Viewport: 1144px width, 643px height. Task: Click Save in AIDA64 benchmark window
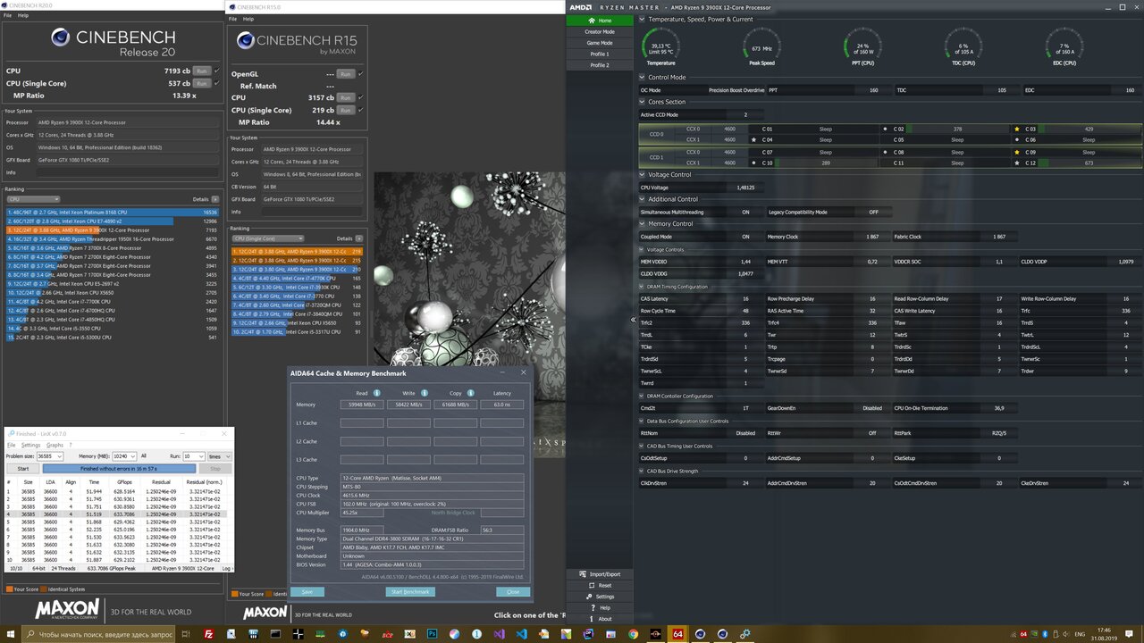(x=307, y=592)
